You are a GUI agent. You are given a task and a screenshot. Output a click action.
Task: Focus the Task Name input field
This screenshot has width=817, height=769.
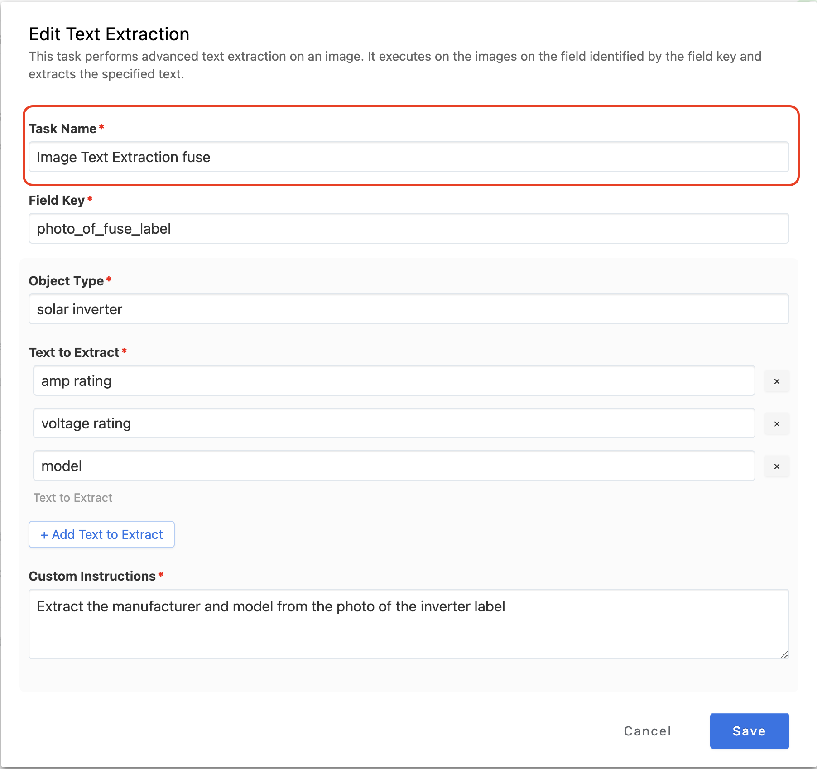point(408,157)
